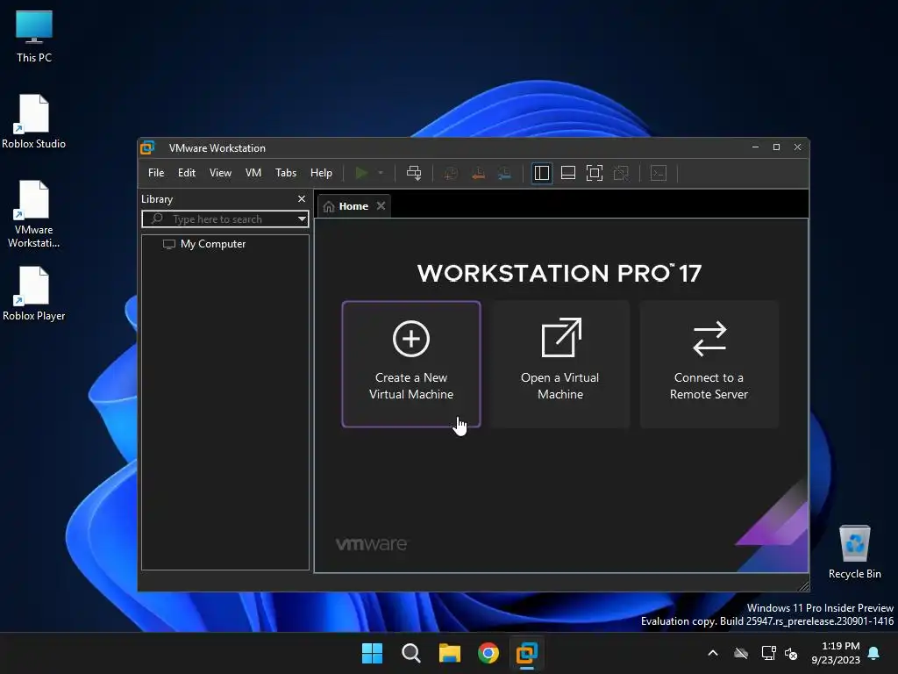This screenshot has width=898, height=674.
Task: Click the window resize grip corner
Action: pos(804,585)
